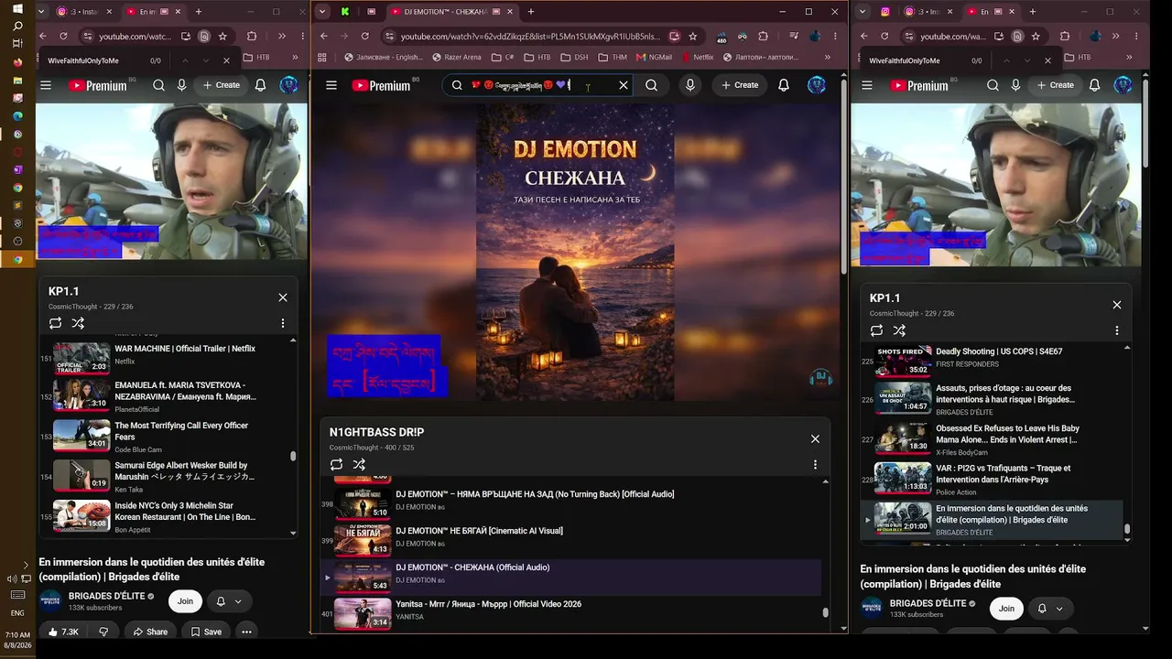Click the microphone icon in left window

pyautogui.click(x=182, y=85)
